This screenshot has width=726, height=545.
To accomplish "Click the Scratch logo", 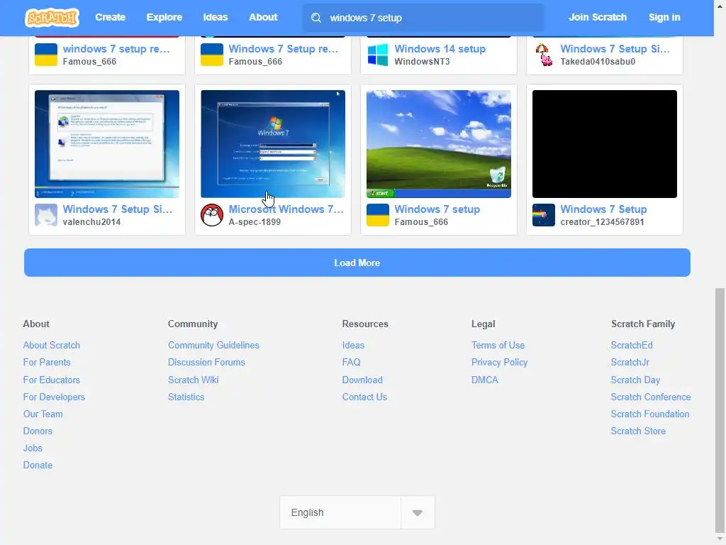I will point(52,18).
